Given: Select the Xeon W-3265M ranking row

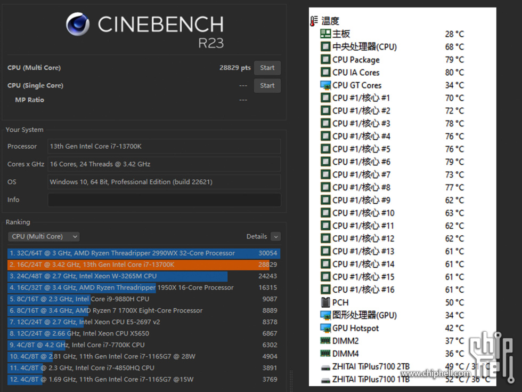Looking at the screenshot, I should coord(144,276).
